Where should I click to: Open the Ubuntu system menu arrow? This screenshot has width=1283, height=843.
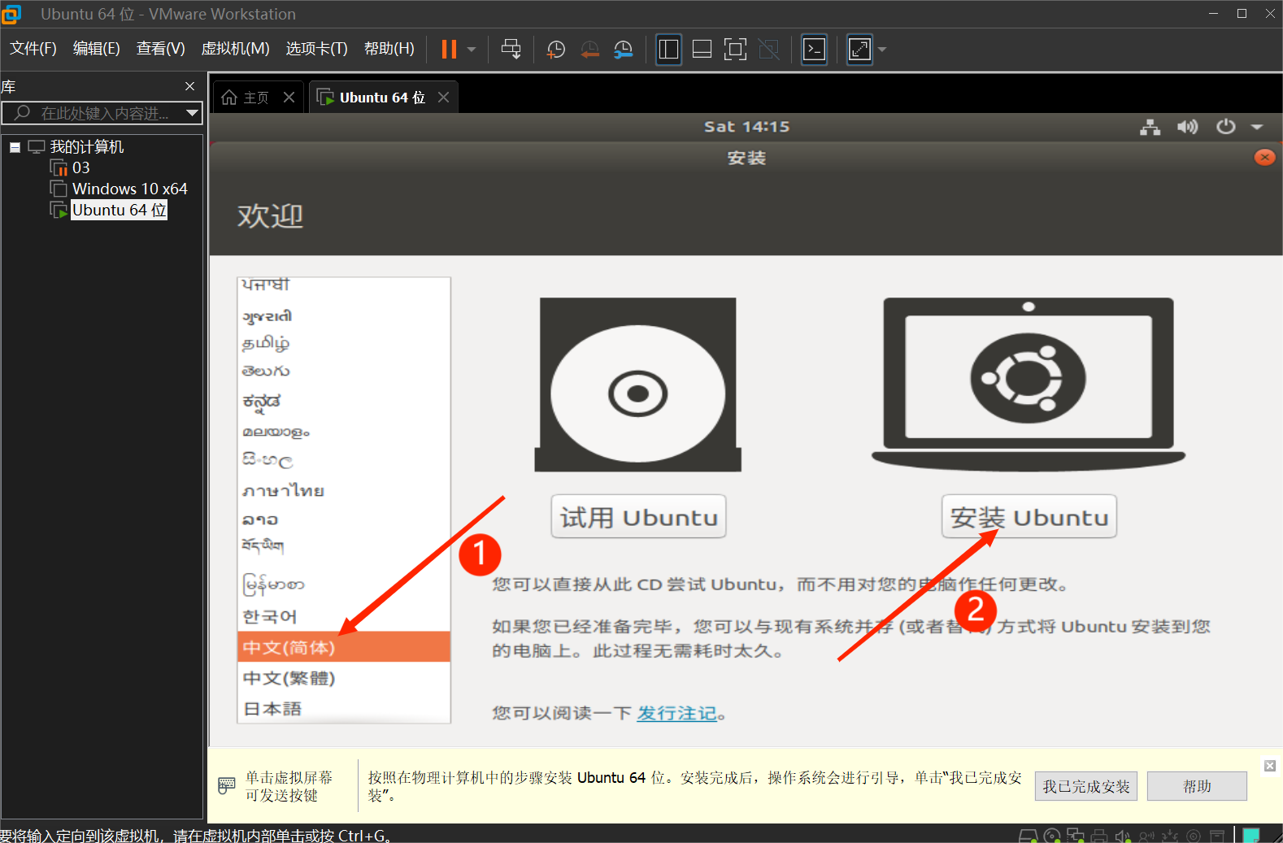(x=1257, y=127)
